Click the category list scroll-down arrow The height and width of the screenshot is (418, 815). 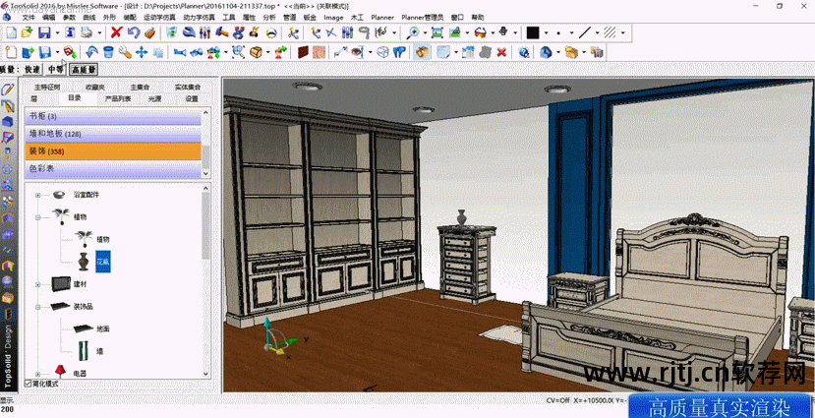[x=206, y=173]
